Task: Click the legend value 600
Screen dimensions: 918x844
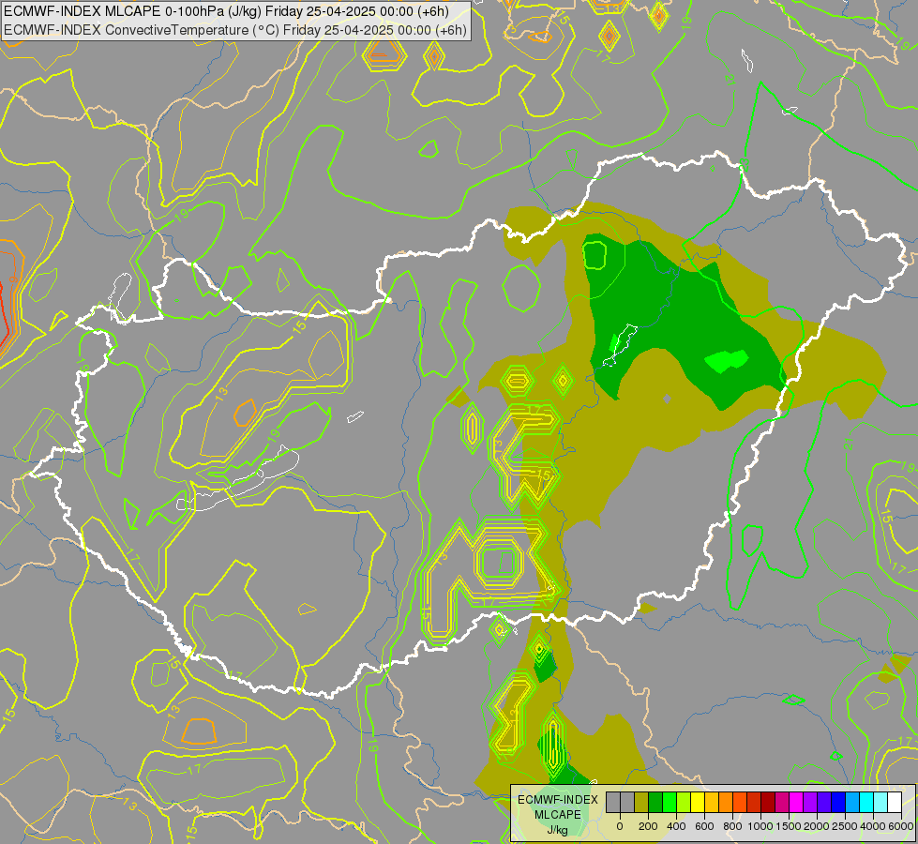Action: coord(704,826)
